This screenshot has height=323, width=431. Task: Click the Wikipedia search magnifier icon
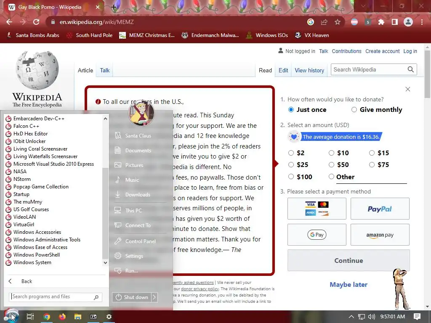(x=411, y=69)
